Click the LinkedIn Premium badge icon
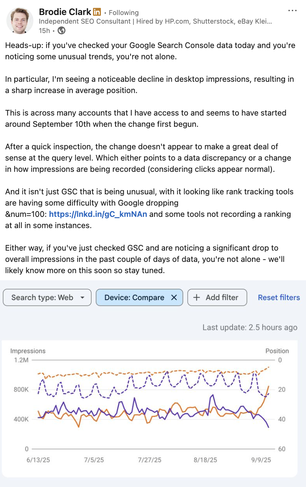This screenshot has height=487, width=306. (x=97, y=12)
